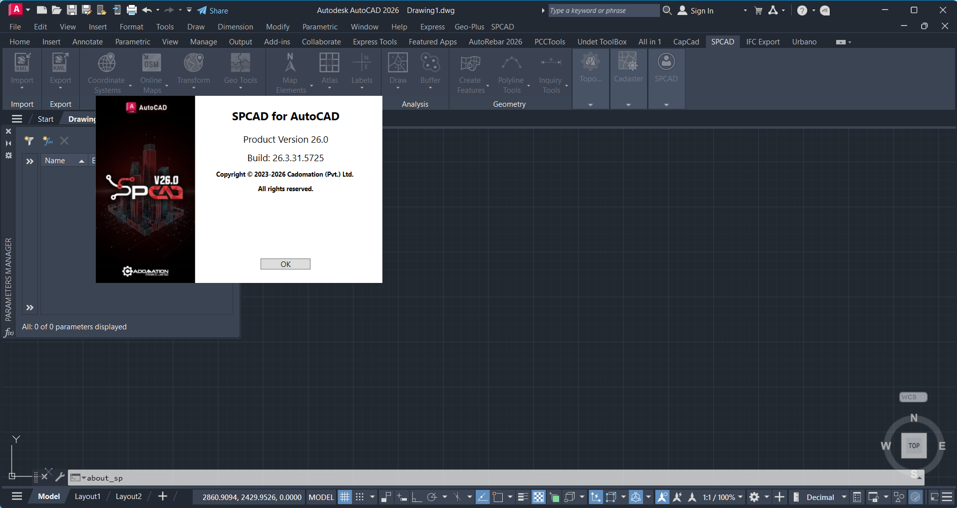
Task: Click the Name column header
Action: 64,161
